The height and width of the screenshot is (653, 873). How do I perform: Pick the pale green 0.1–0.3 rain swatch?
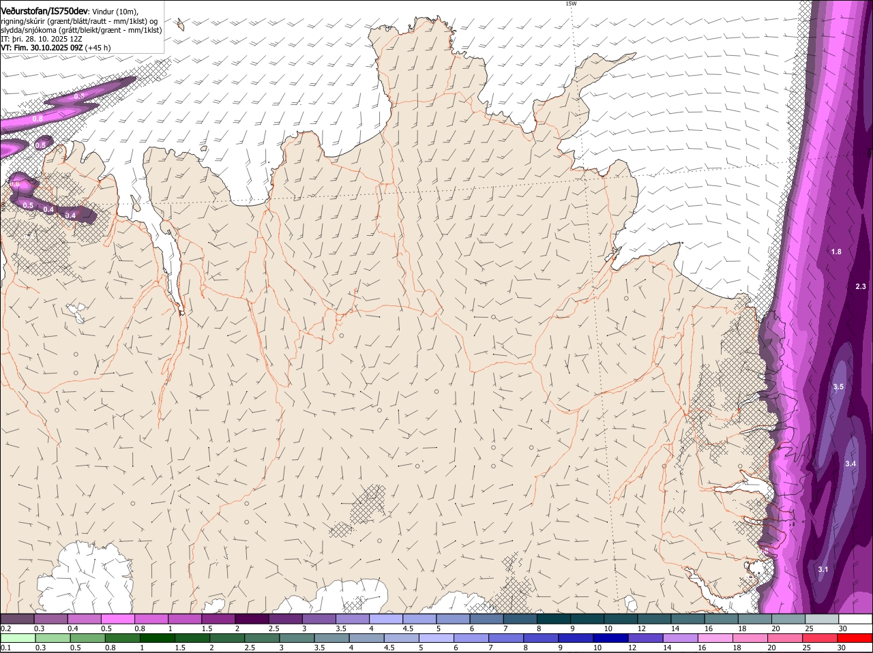click(17, 638)
